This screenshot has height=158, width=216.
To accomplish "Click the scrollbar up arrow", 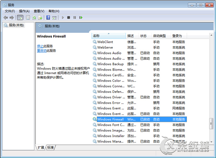I will coord(211,35).
